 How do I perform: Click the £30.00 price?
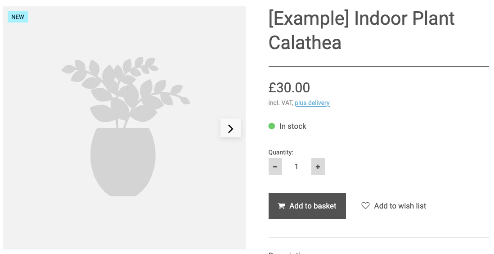(289, 87)
